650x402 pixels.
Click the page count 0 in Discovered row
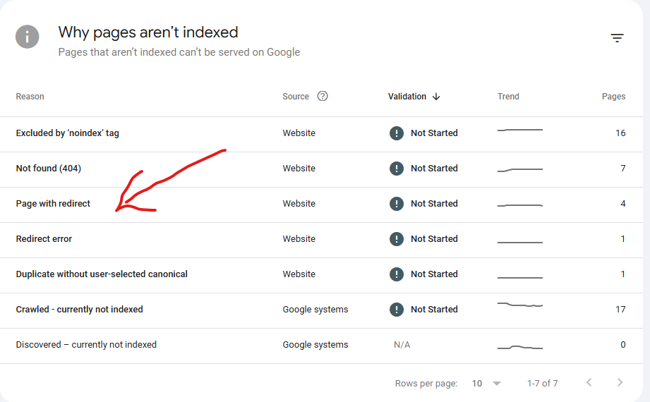622,344
